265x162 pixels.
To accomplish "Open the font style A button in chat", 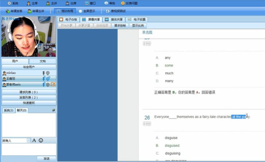I will tap(34, 140).
